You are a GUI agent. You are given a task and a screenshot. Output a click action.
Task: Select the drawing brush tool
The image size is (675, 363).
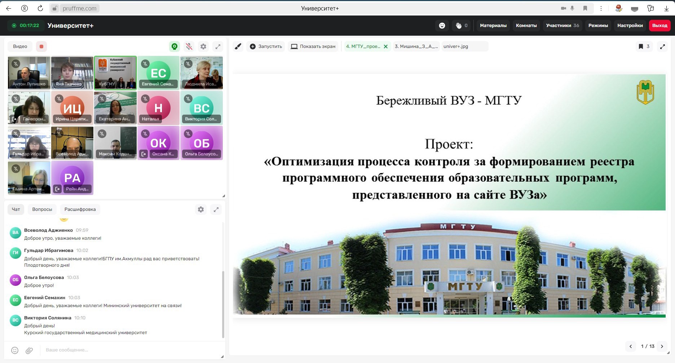pyautogui.click(x=238, y=47)
